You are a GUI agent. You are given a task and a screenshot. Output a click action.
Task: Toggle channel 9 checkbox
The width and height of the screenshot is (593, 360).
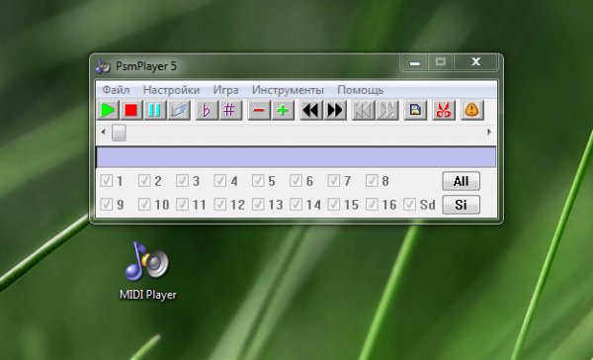(x=107, y=205)
